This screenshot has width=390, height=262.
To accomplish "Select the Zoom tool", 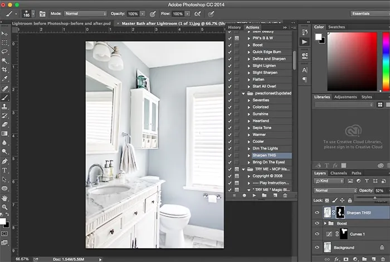I will [4, 207].
